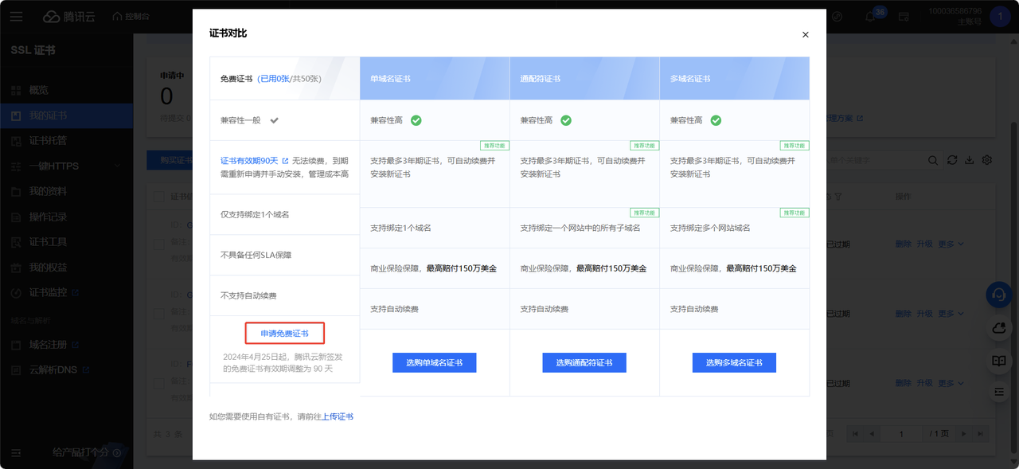Open the customer service headset icon
This screenshot has height=469, width=1019.
(x=998, y=295)
